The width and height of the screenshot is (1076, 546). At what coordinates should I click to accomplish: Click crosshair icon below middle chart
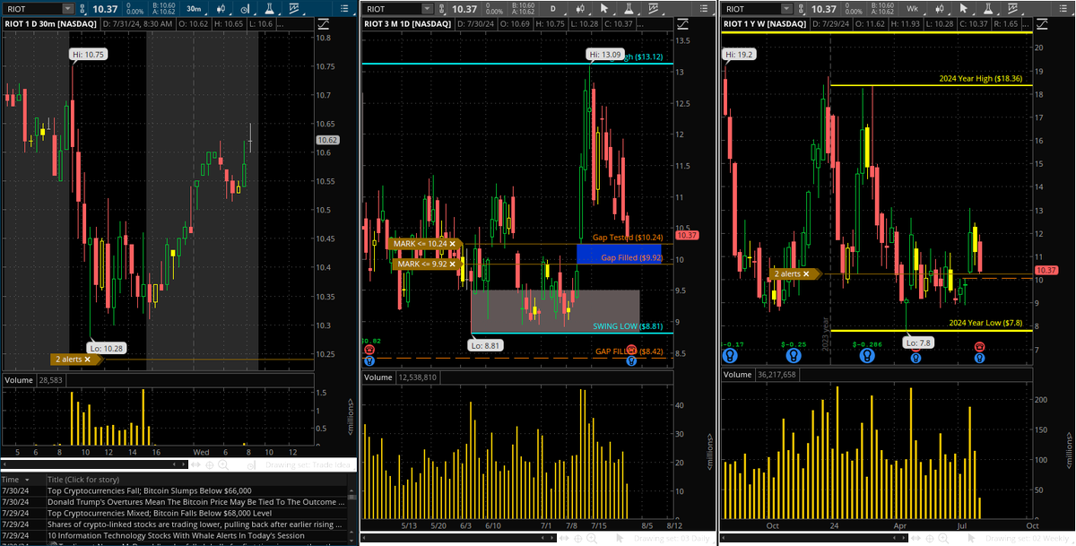[578, 539]
